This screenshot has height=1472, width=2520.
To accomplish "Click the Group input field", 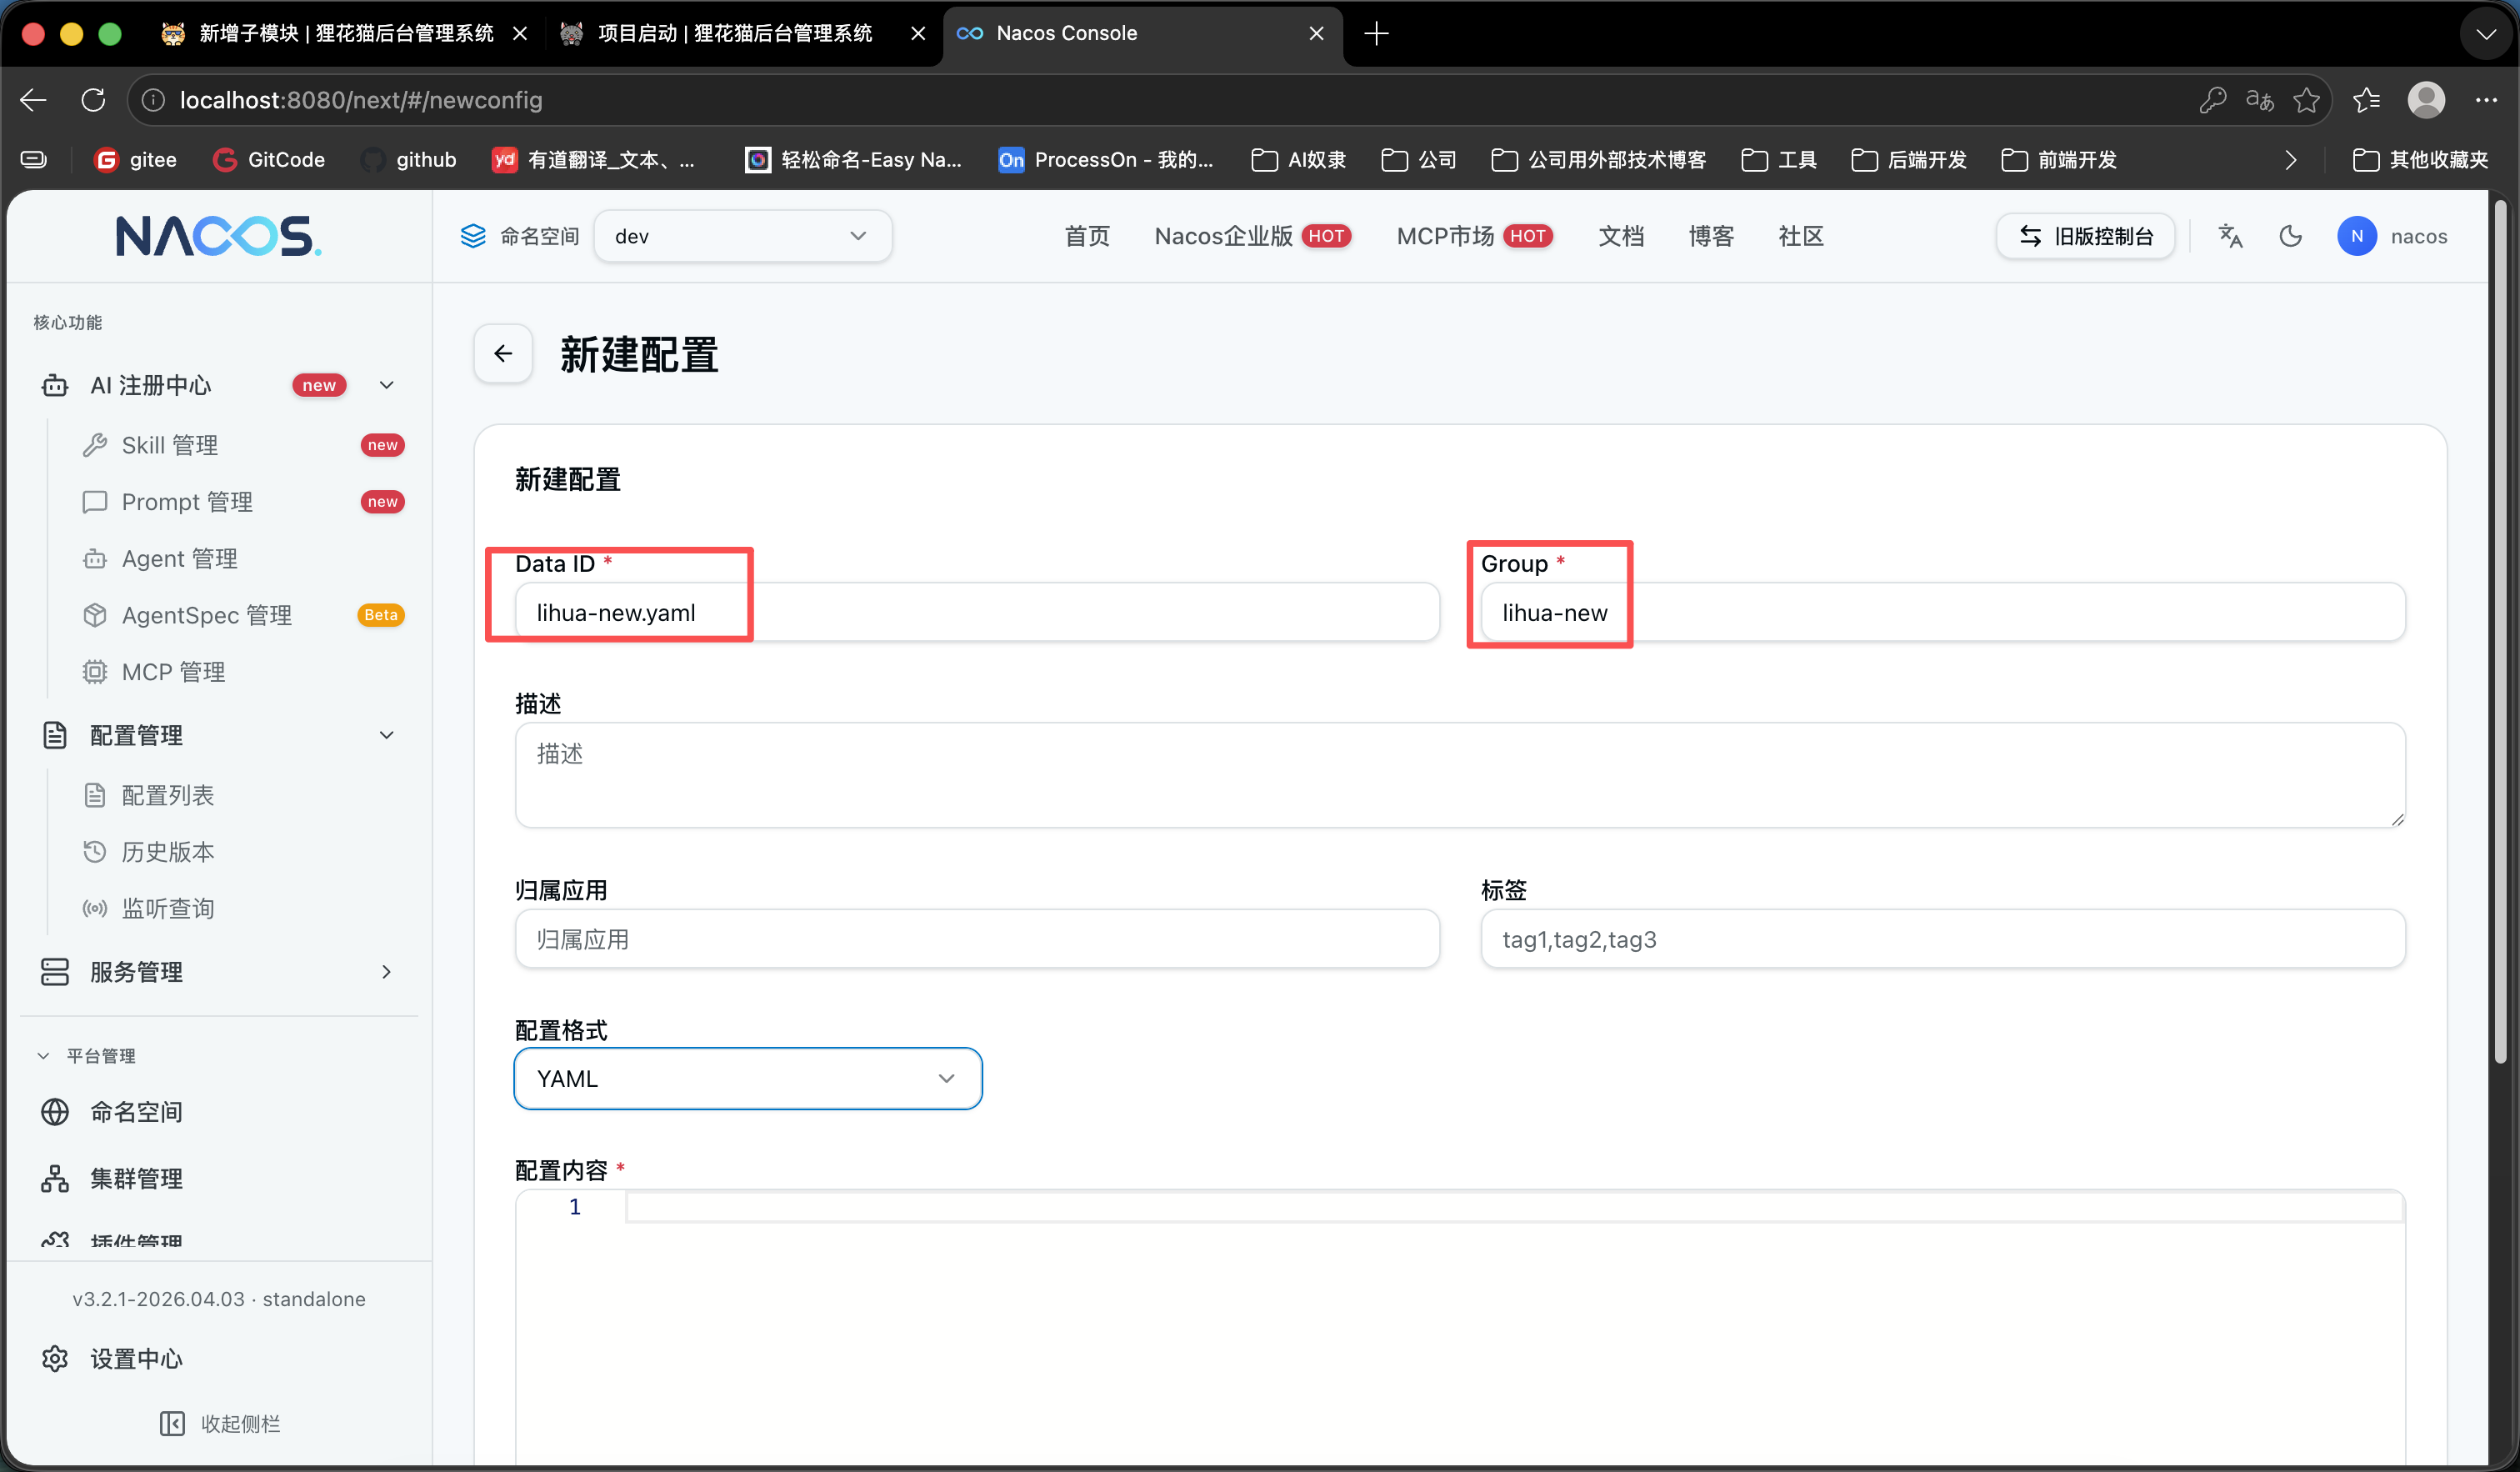I will point(1943,612).
